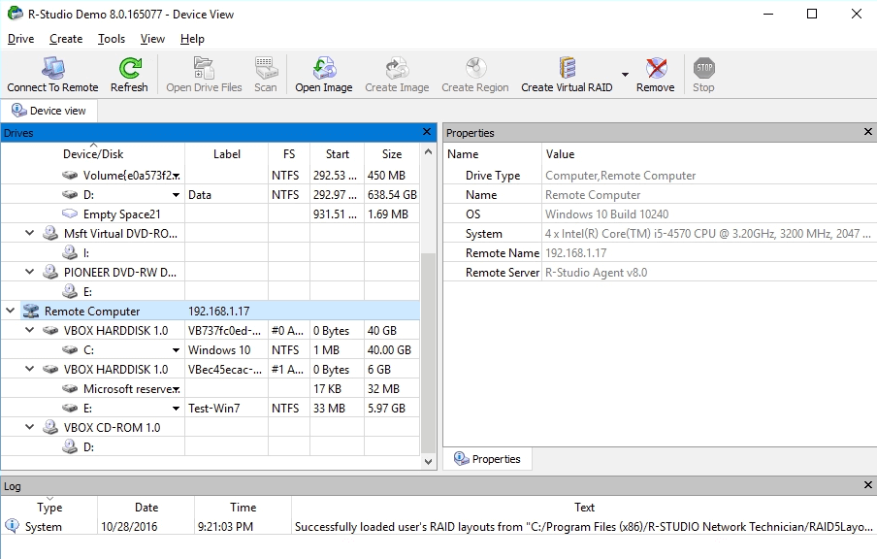This screenshot has width=877, height=559.
Task: Select the Properties tab at panel bottom
Action: pos(487,459)
